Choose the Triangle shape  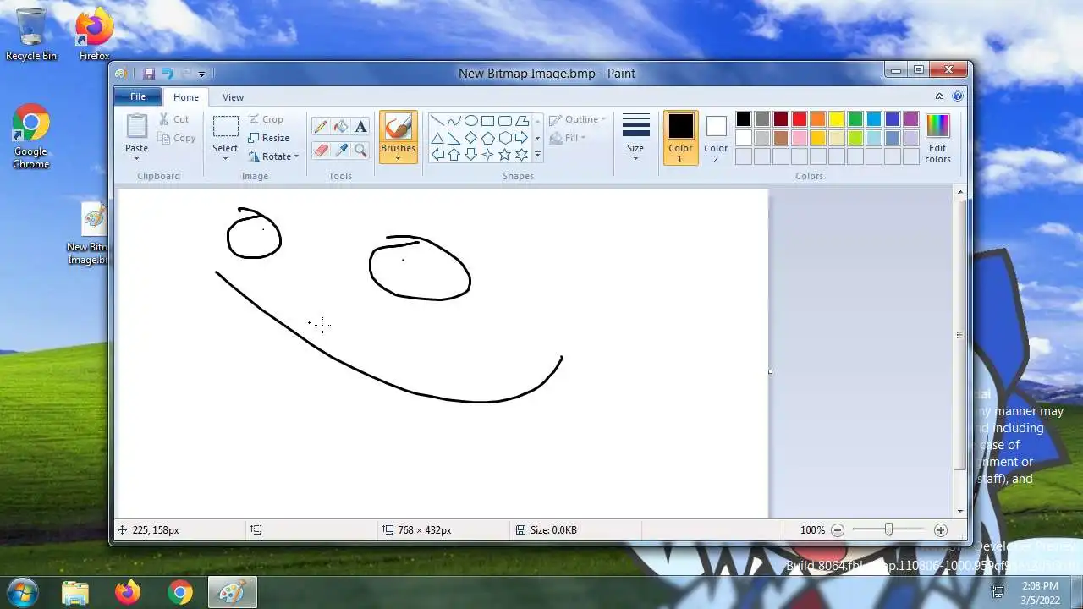(437, 138)
